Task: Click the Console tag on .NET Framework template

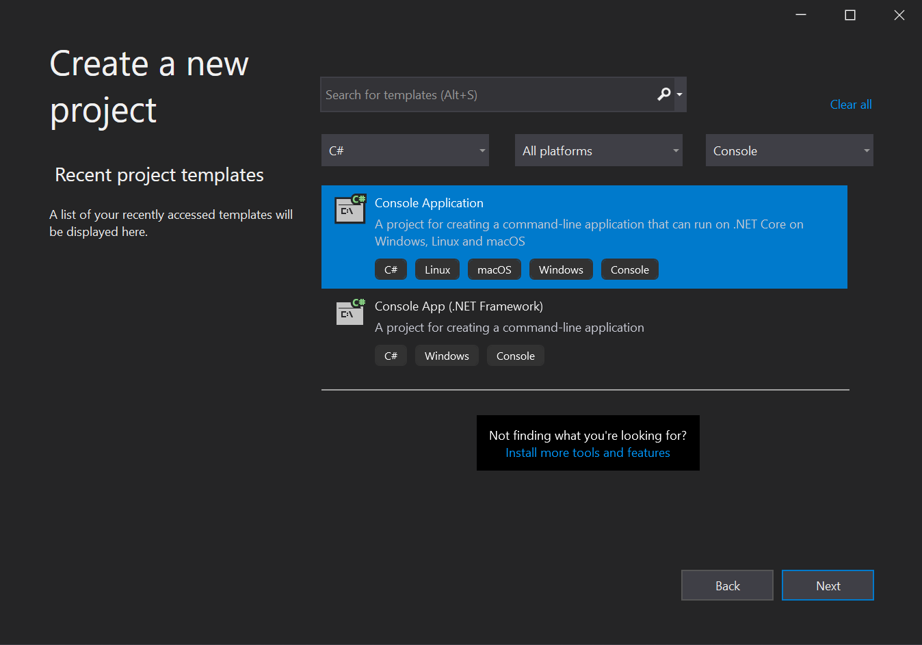Action: tap(515, 355)
